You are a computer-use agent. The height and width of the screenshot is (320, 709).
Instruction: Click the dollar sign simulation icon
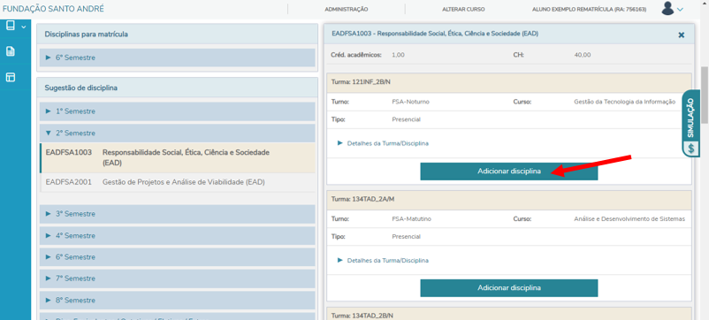point(691,148)
